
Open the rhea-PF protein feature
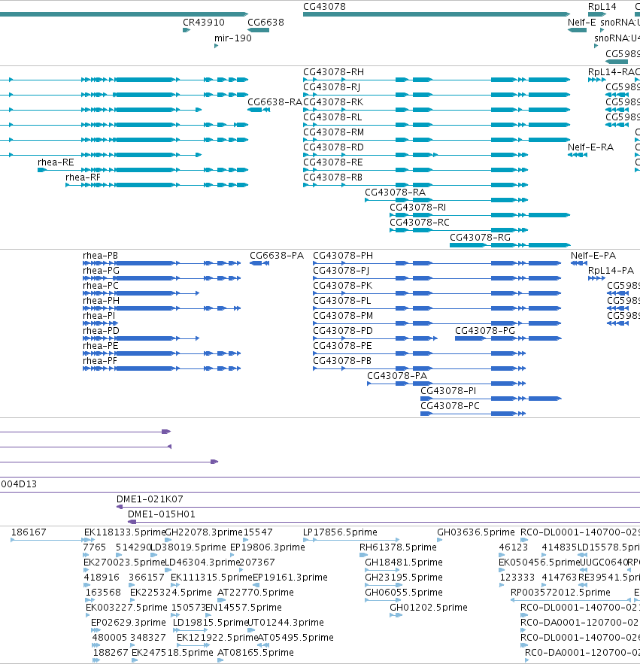(162, 368)
